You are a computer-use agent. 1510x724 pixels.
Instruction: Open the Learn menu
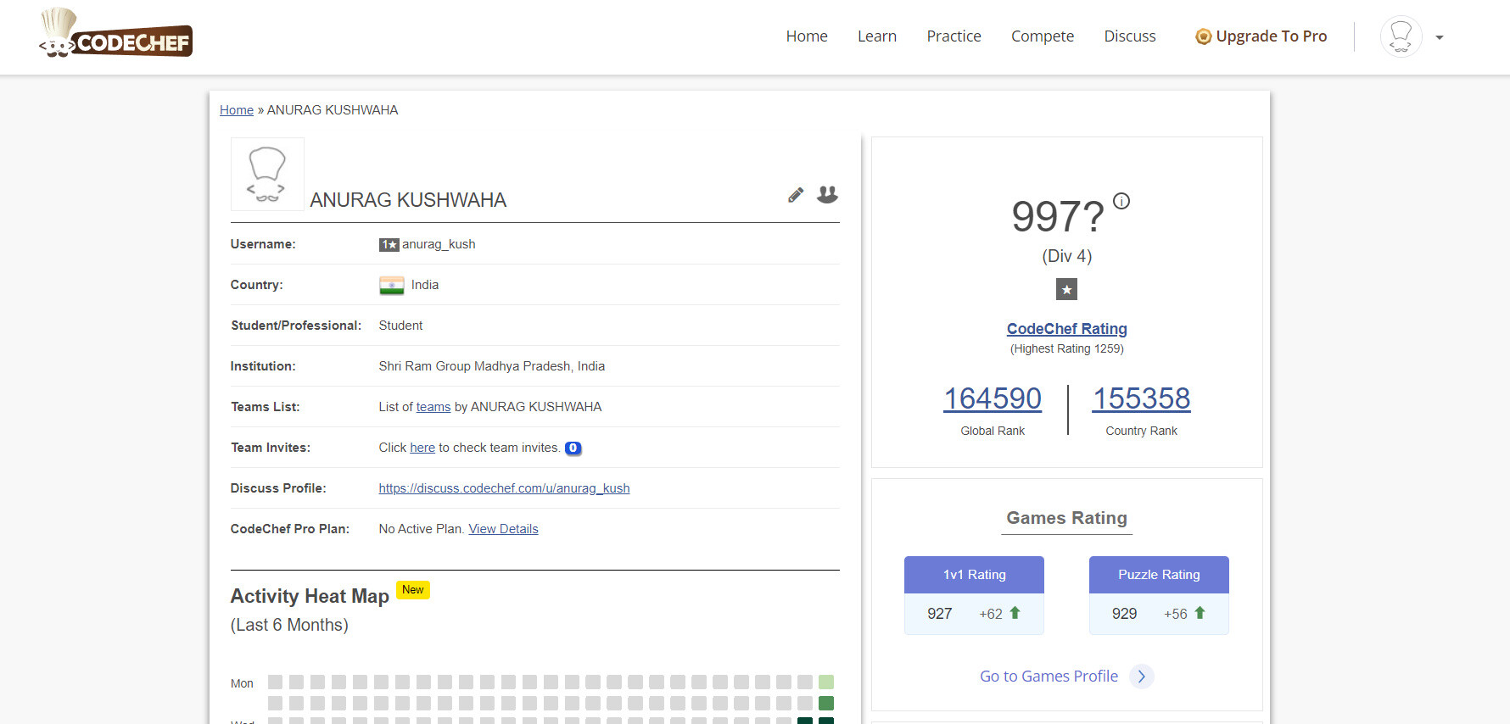[x=877, y=36]
